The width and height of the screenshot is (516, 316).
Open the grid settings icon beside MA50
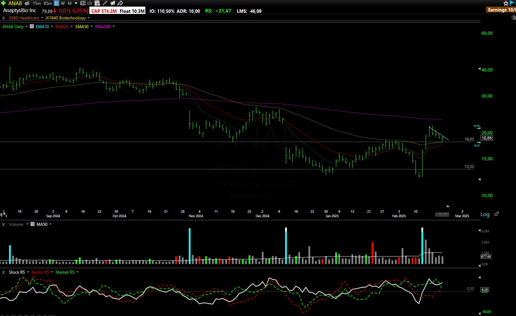[x=33, y=224]
